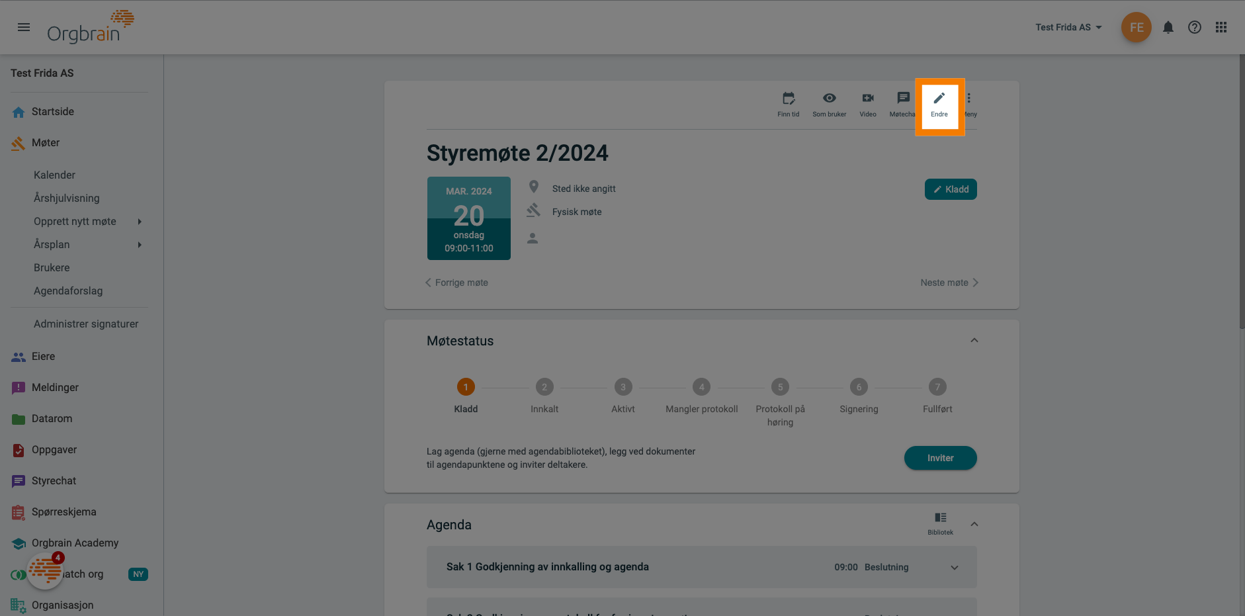
Task: Click the 20 March date tile
Action: [469, 218]
